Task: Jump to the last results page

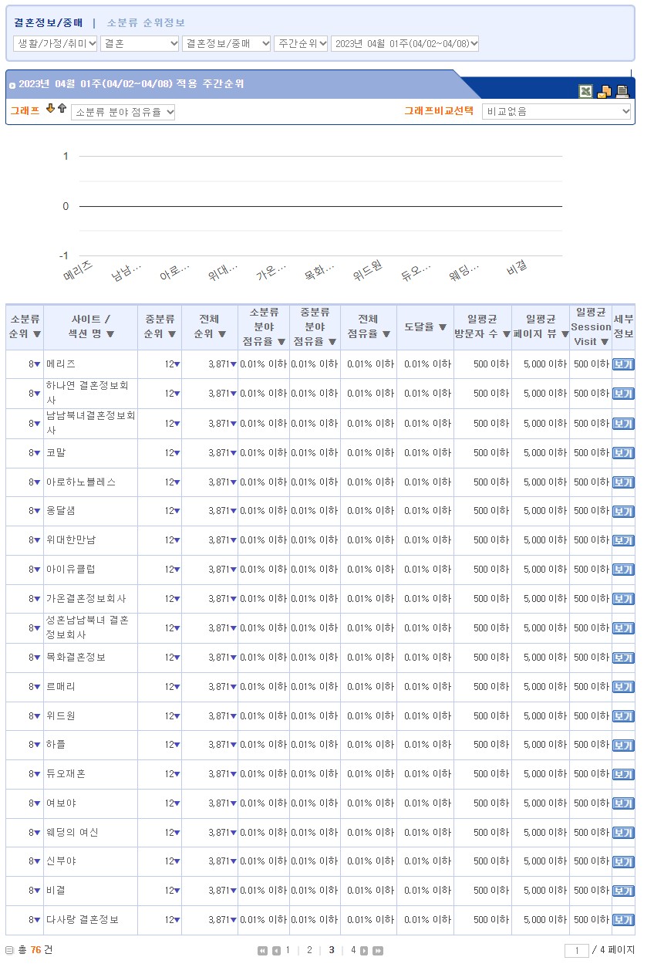Action: click(378, 951)
